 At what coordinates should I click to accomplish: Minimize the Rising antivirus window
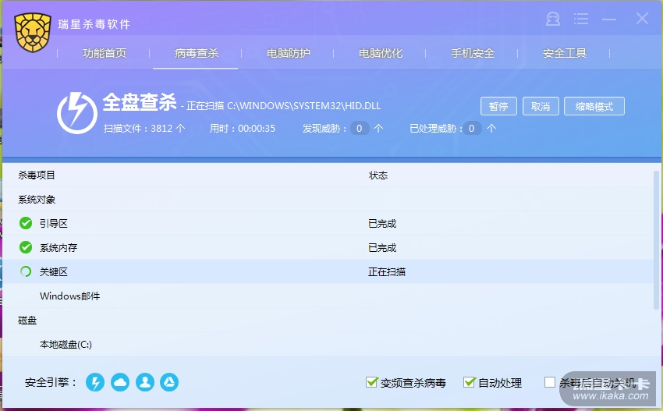pyautogui.click(x=609, y=19)
